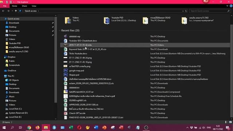The image size is (233, 131).
Task: Select Quick access in navigation pane
Action: (13, 19)
